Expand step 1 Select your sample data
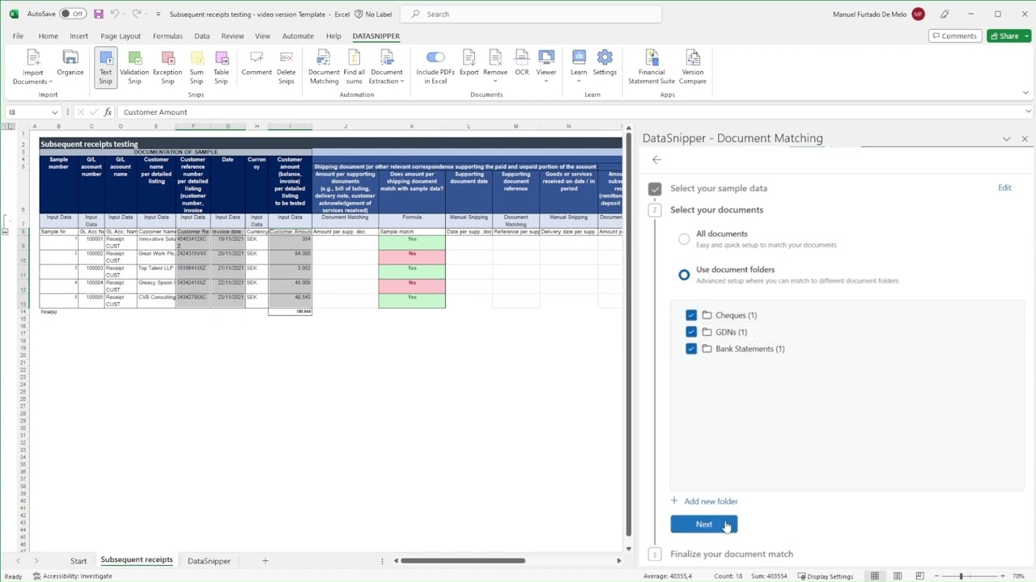 click(x=718, y=188)
